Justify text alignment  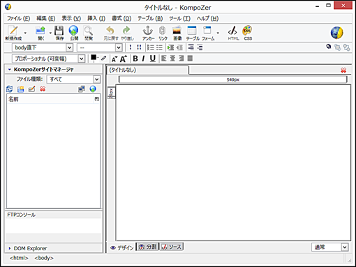pos(190,59)
